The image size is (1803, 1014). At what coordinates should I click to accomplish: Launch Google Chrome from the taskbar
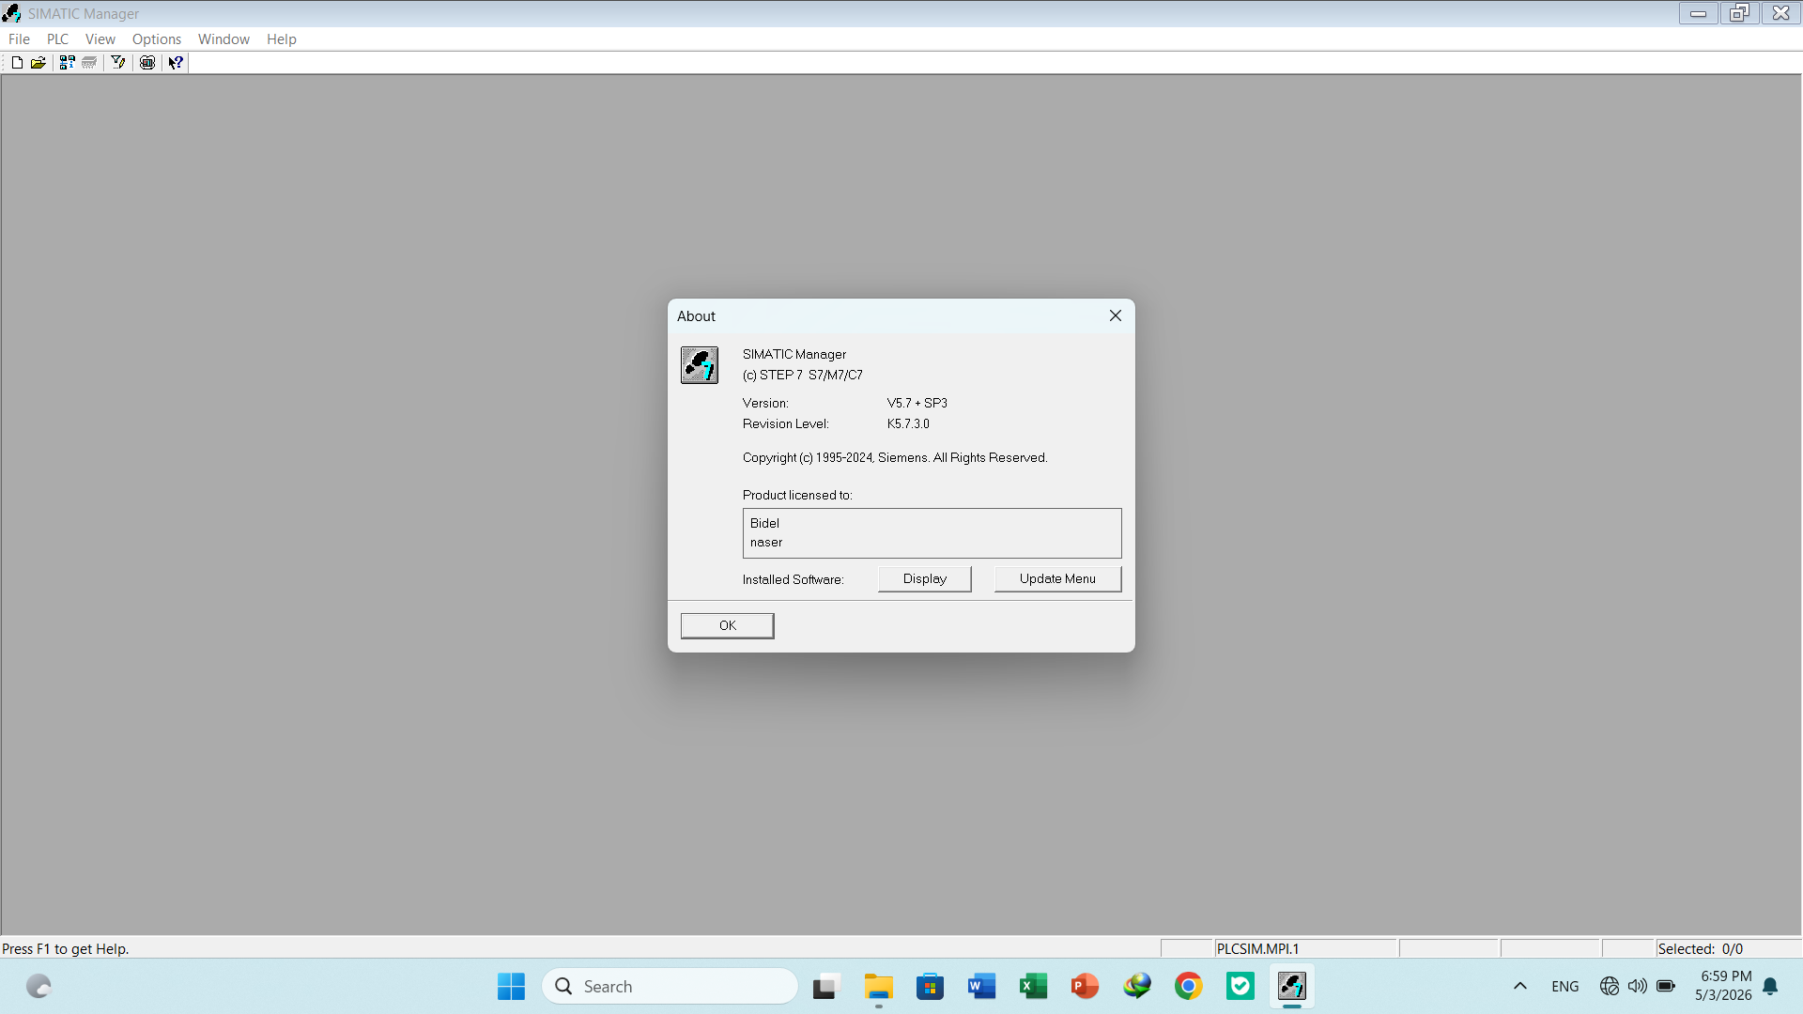coord(1189,987)
